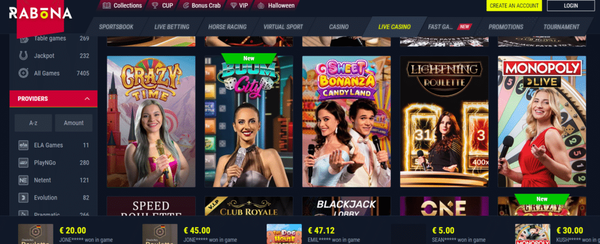This screenshot has height=244, width=600.
Task: Open the Halloween promo link
Action: (277, 5)
